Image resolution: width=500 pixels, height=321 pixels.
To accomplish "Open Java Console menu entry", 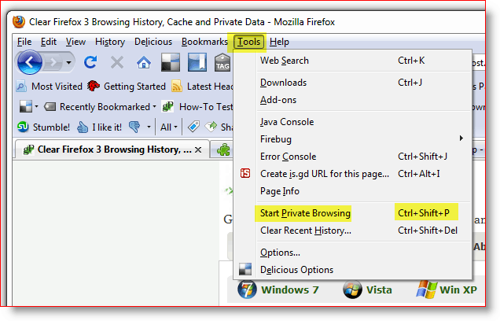I will coord(353,122).
